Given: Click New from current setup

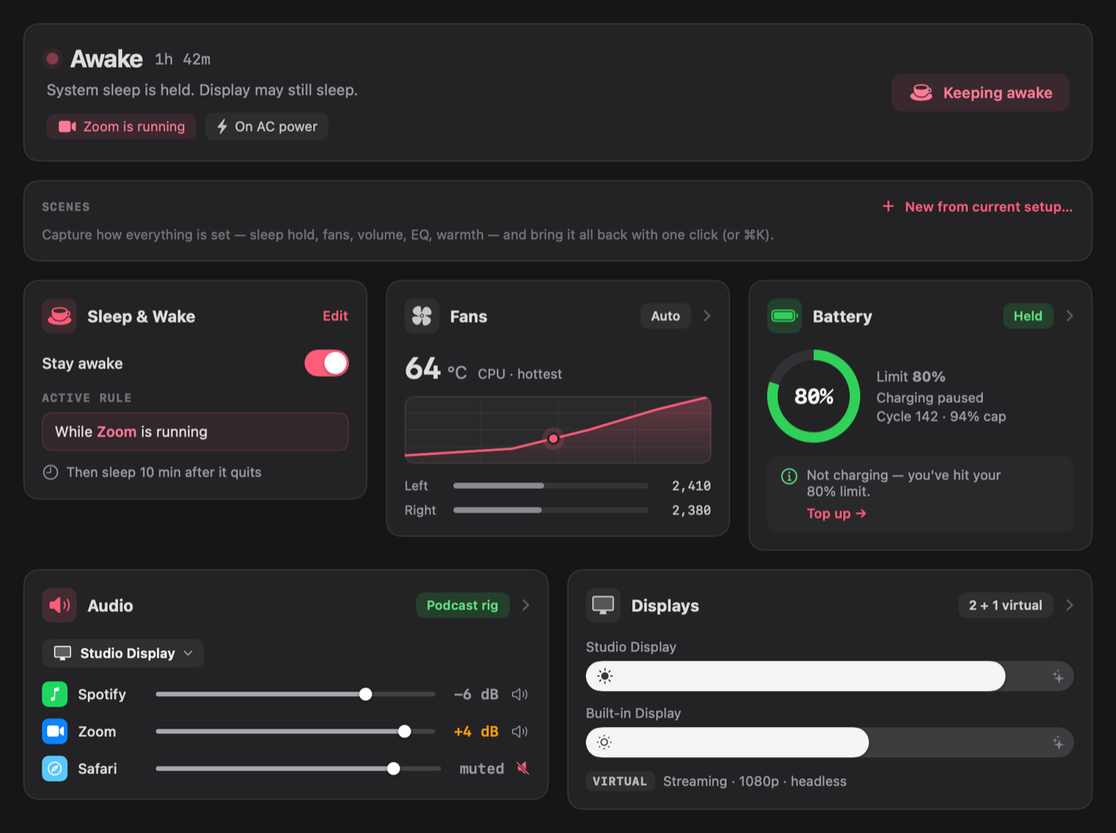Looking at the screenshot, I should tap(988, 206).
